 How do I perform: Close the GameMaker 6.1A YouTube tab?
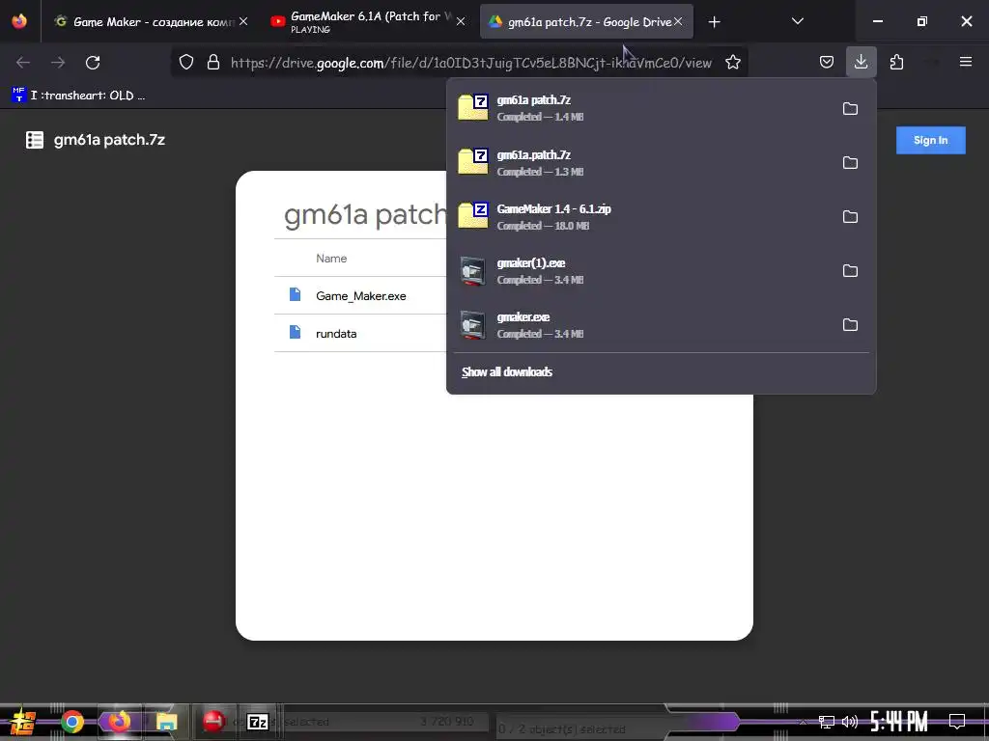point(461,21)
